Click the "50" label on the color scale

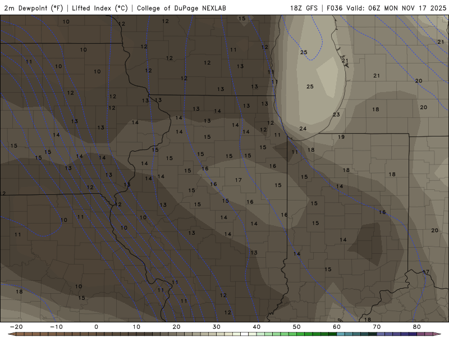click(x=297, y=327)
